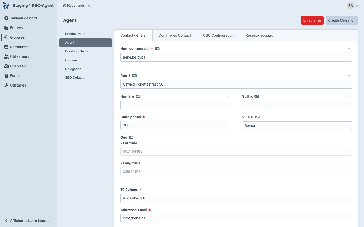Viewport: 364px width, 227px height.
Task: Click into the Nom commercial input
Action: point(236,57)
